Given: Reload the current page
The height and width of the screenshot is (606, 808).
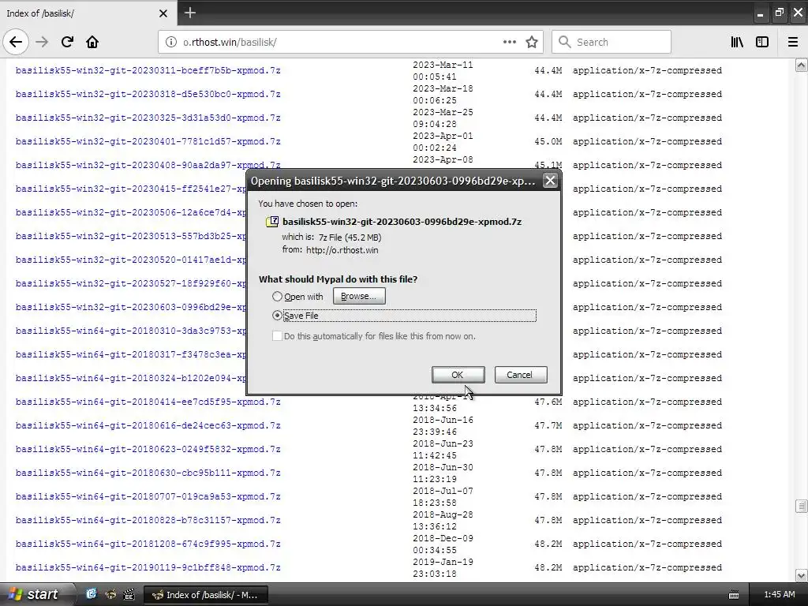Looking at the screenshot, I should [67, 42].
